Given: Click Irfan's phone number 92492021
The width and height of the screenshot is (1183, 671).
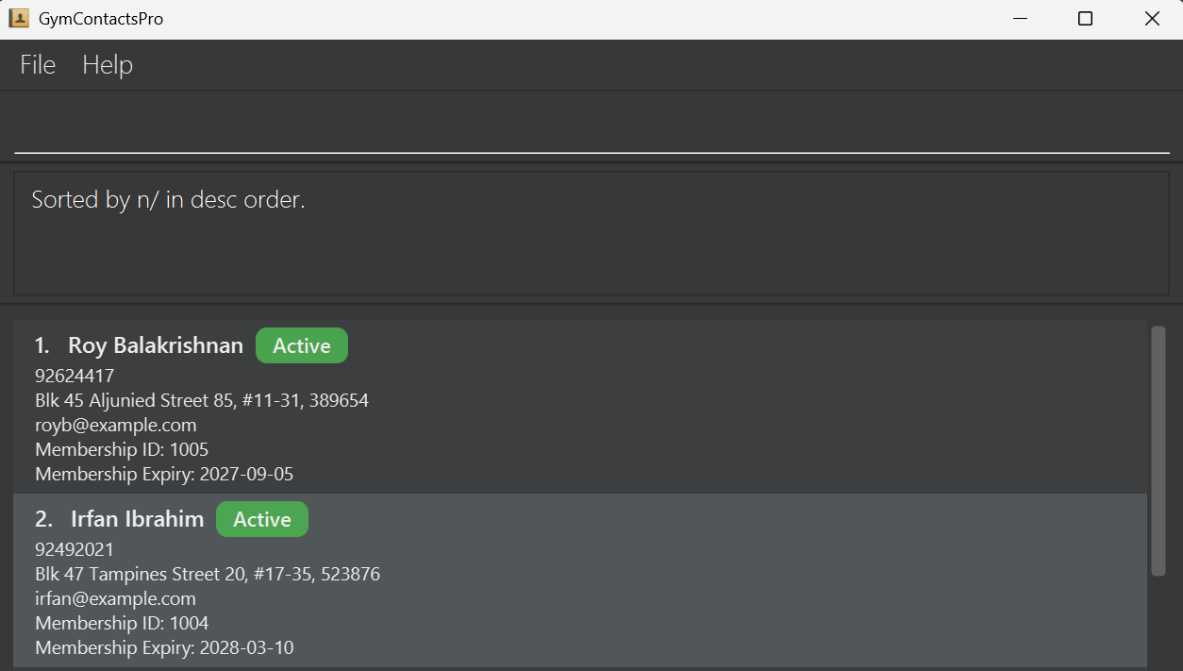Looking at the screenshot, I should click(x=75, y=550).
